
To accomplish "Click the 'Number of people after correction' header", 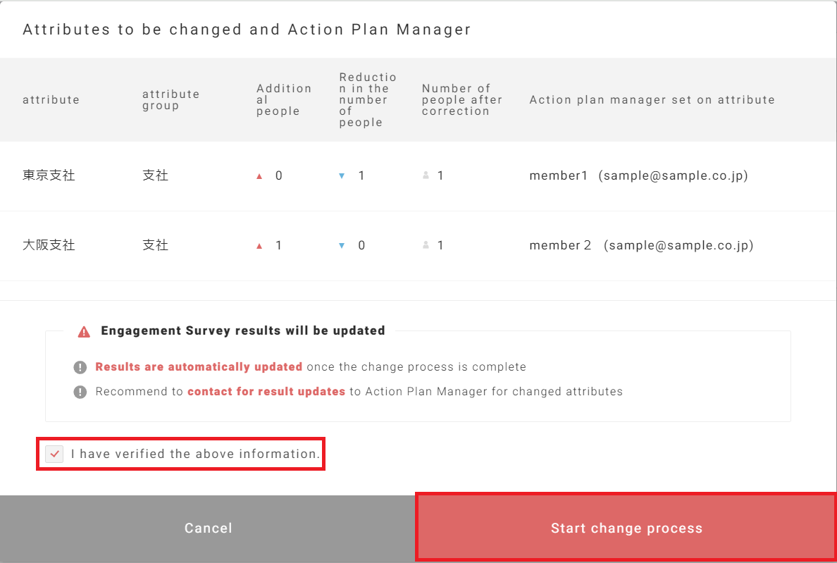I will (x=462, y=100).
